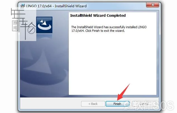Screen dimensions: 177x113
Task: Click the swirl logo beside 软件SOS watermark
Action: click(x=127, y=105)
